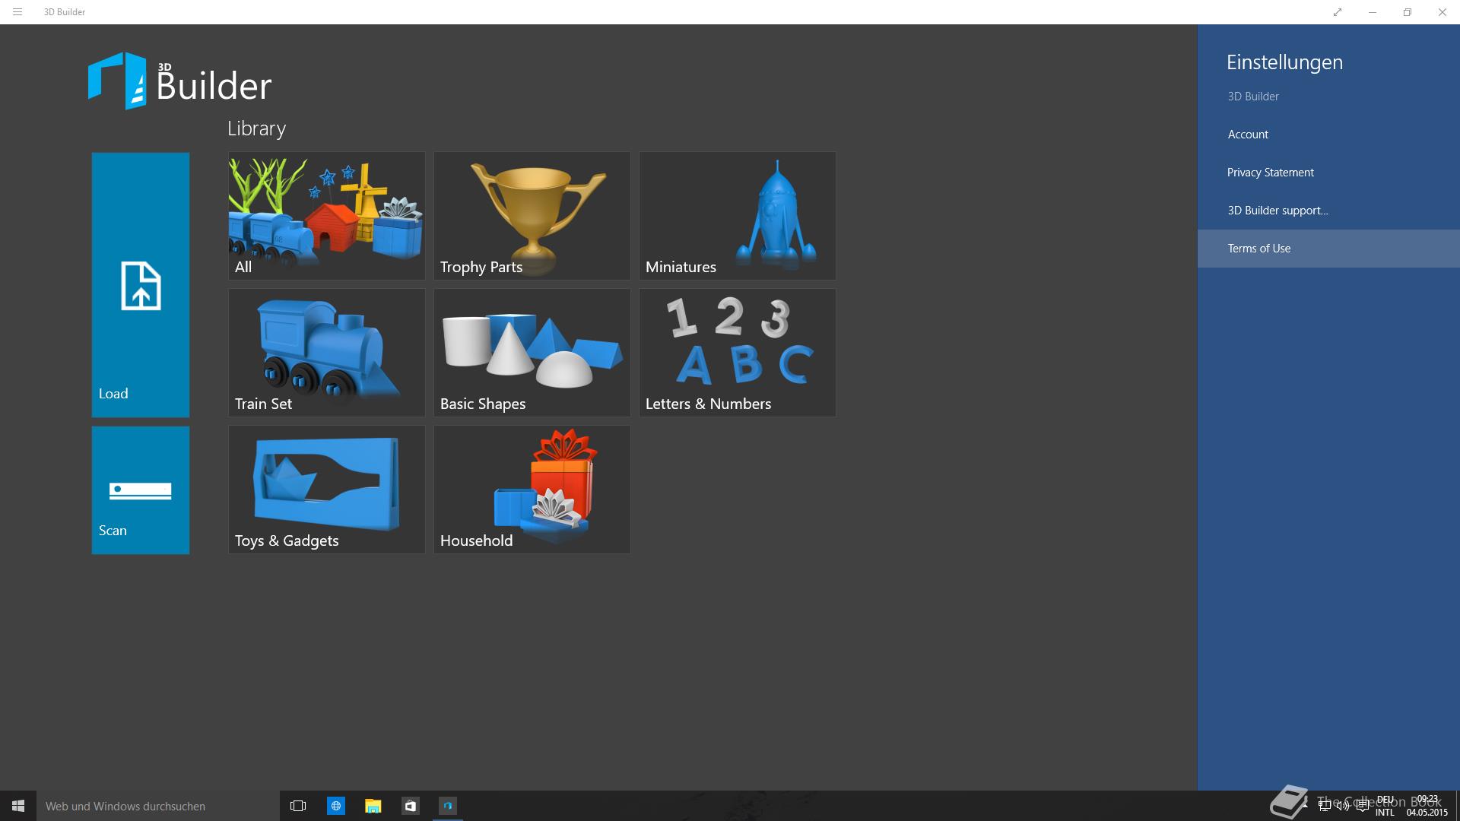Select Terms of Use entry

(1328, 249)
